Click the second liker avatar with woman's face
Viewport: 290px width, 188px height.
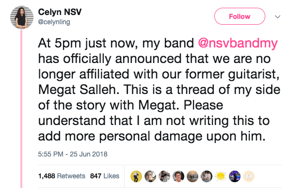[150, 176]
